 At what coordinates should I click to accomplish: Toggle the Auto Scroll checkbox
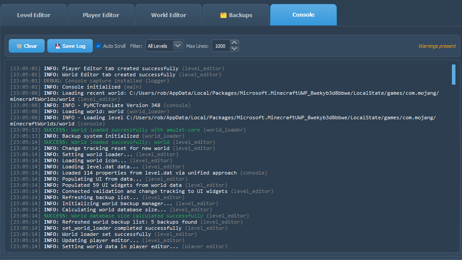tap(99, 46)
